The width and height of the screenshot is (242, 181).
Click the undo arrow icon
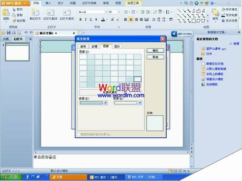pos(26,33)
